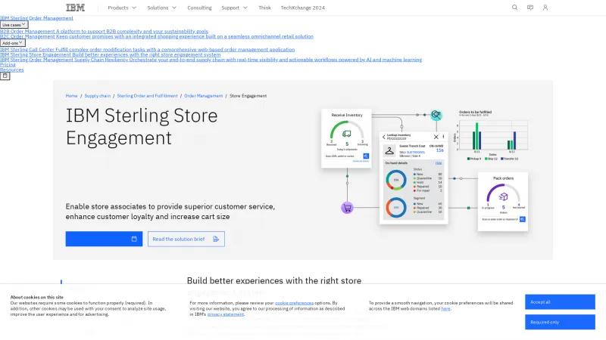Expand the Use cases dropdown
Screen dimensions: 606x340
pyautogui.click(x=14, y=24)
